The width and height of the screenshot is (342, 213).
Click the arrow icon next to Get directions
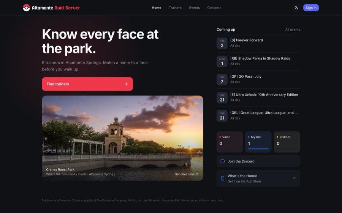(197, 174)
